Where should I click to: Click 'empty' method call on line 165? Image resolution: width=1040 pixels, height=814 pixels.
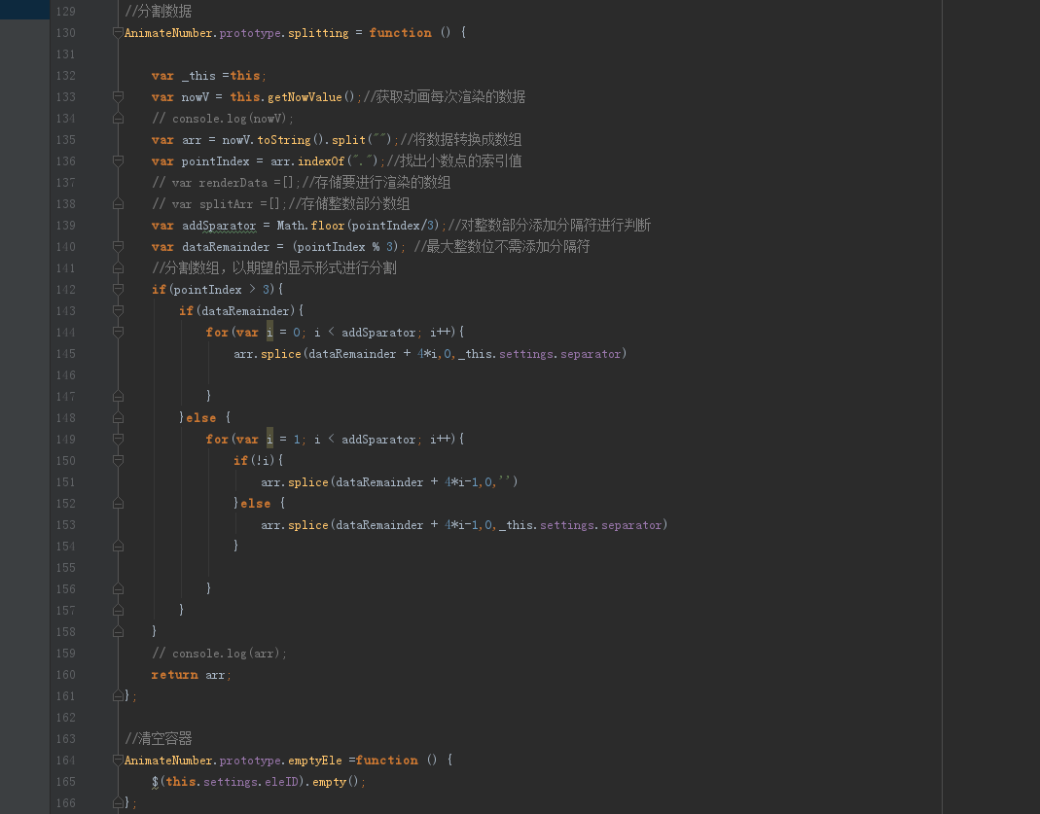coord(329,782)
